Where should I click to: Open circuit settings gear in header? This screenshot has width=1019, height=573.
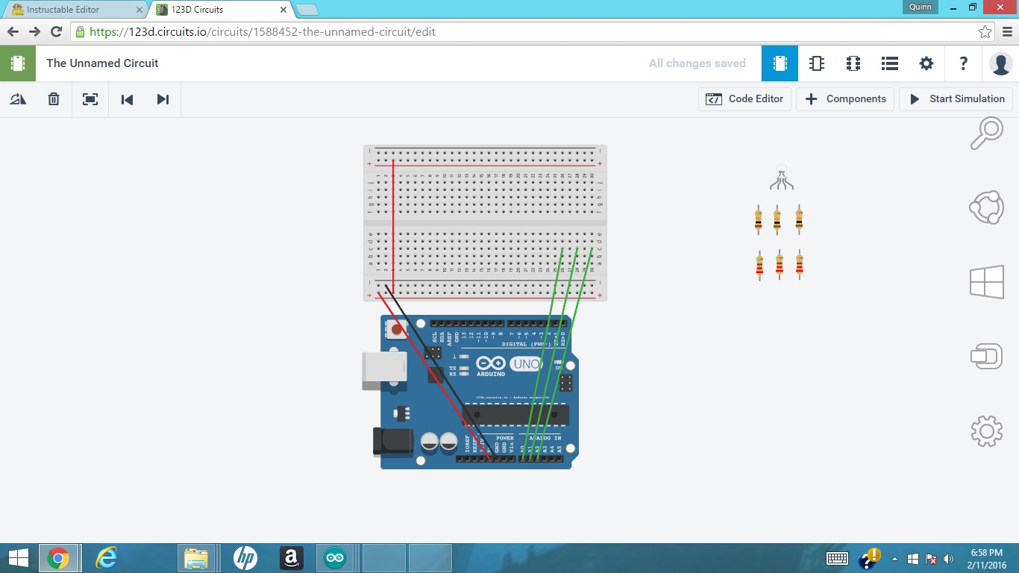click(926, 63)
